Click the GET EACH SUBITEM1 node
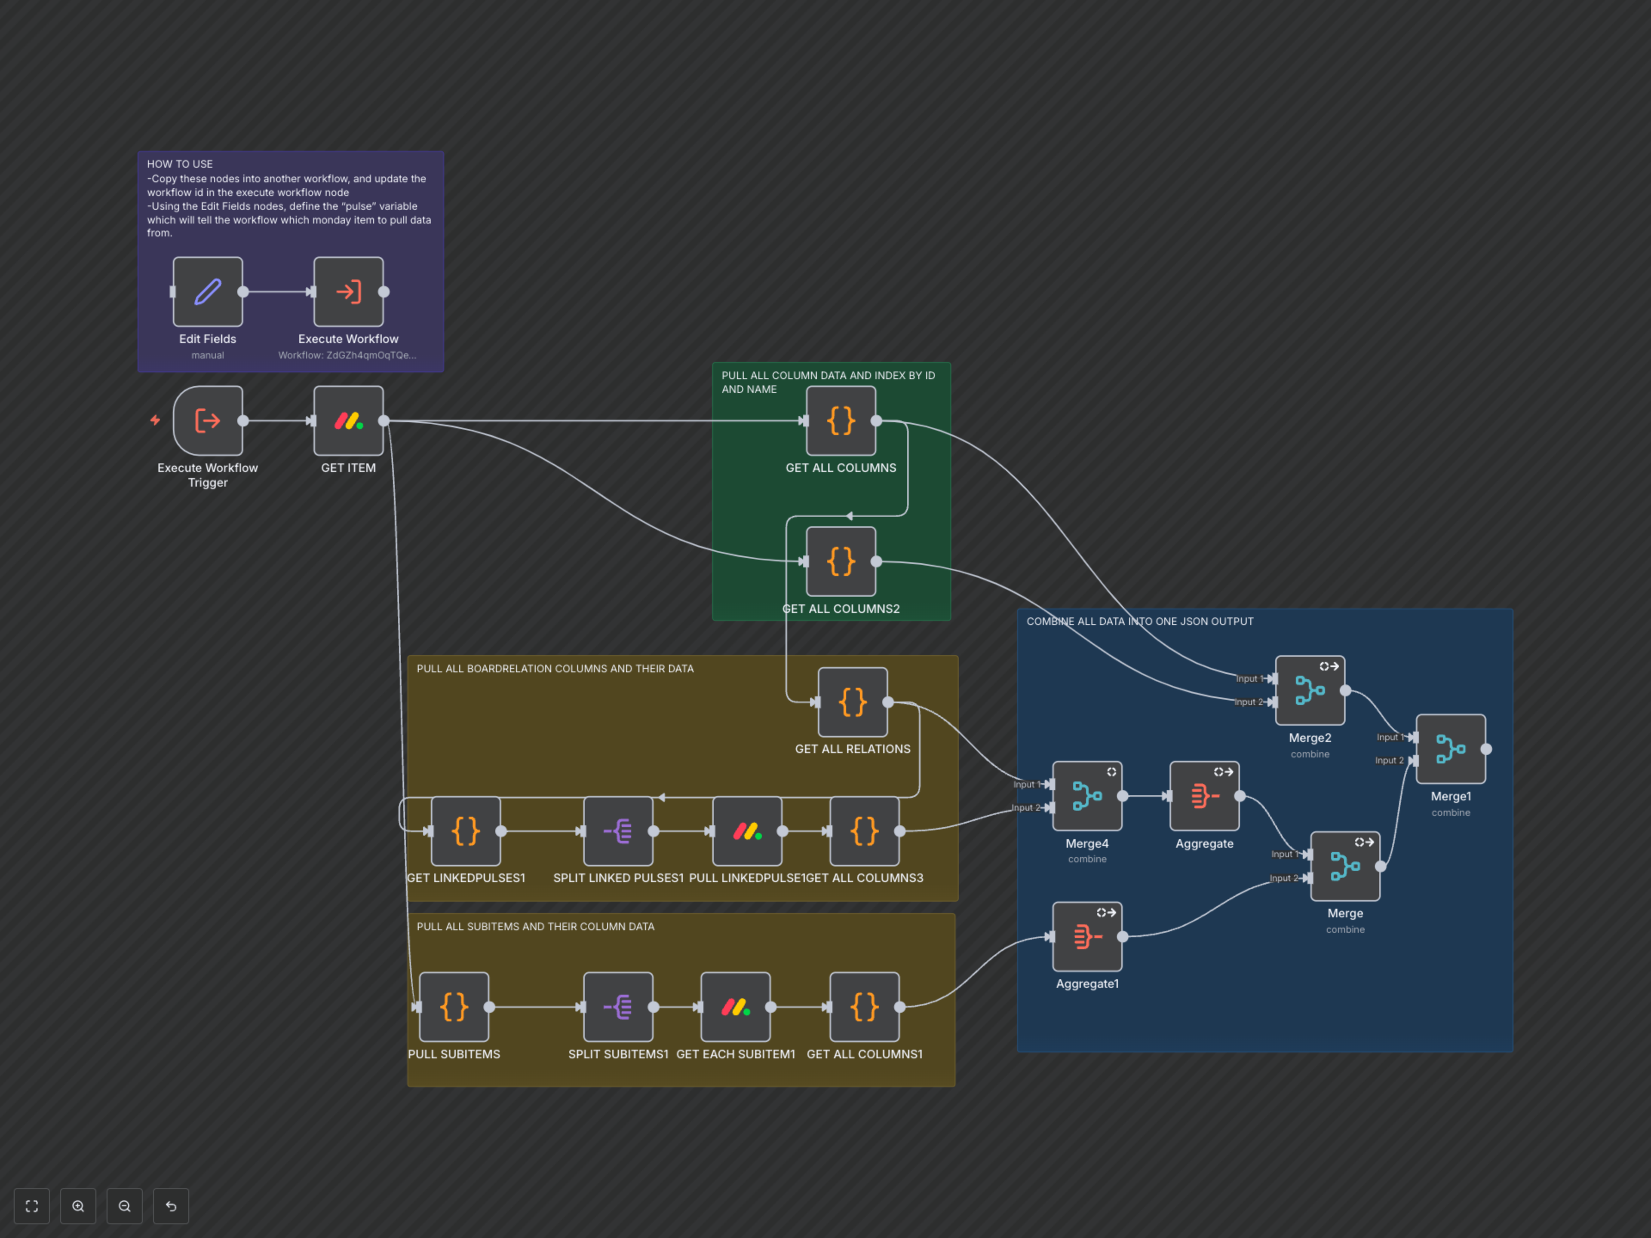 pos(735,1007)
